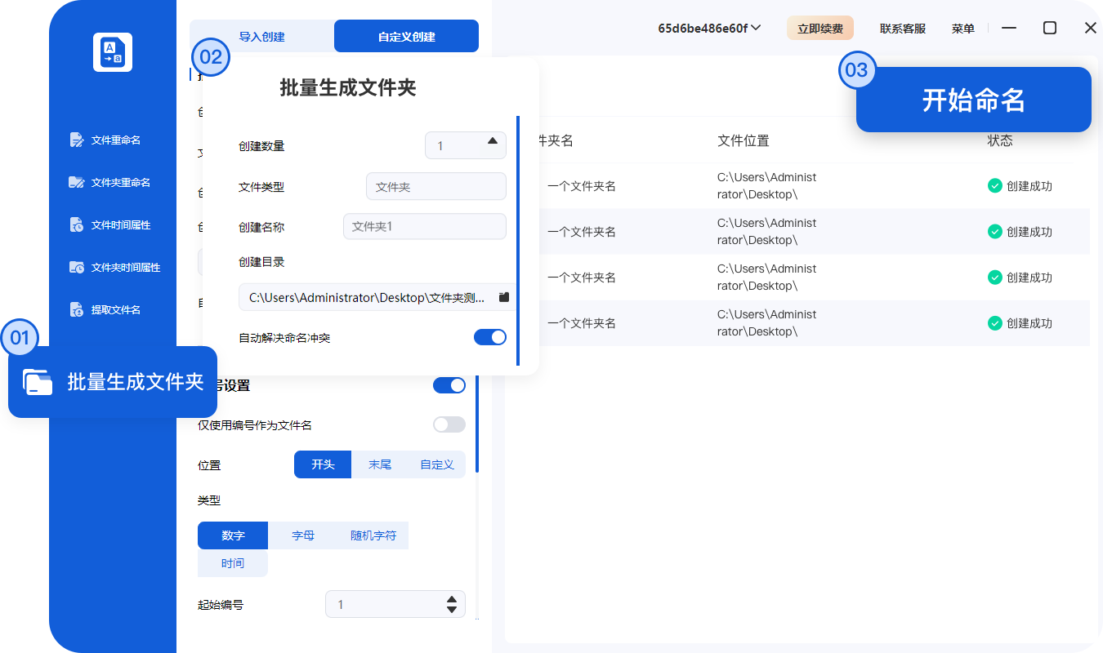This screenshot has height=653, width=1103.
Task: Open the 批量生成文件夹 feature
Action: click(113, 381)
